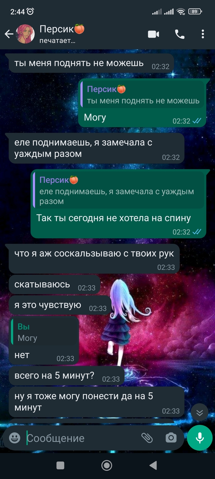
Task: Tap the back arrow to leave chat
Action: click(9, 34)
